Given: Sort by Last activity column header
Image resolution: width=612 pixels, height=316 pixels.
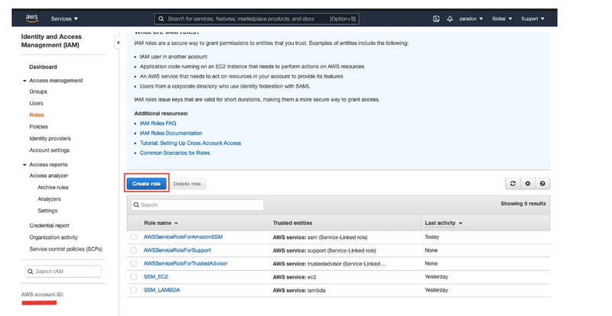Looking at the screenshot, I should point(444,223).
